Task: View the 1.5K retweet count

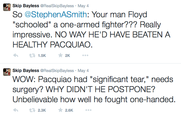Action: (x=42, y=56)
